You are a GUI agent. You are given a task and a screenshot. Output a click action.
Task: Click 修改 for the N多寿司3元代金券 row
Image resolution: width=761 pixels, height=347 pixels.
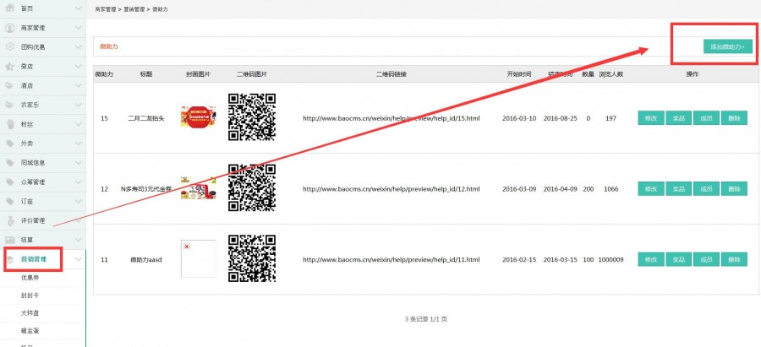[651, 188]
